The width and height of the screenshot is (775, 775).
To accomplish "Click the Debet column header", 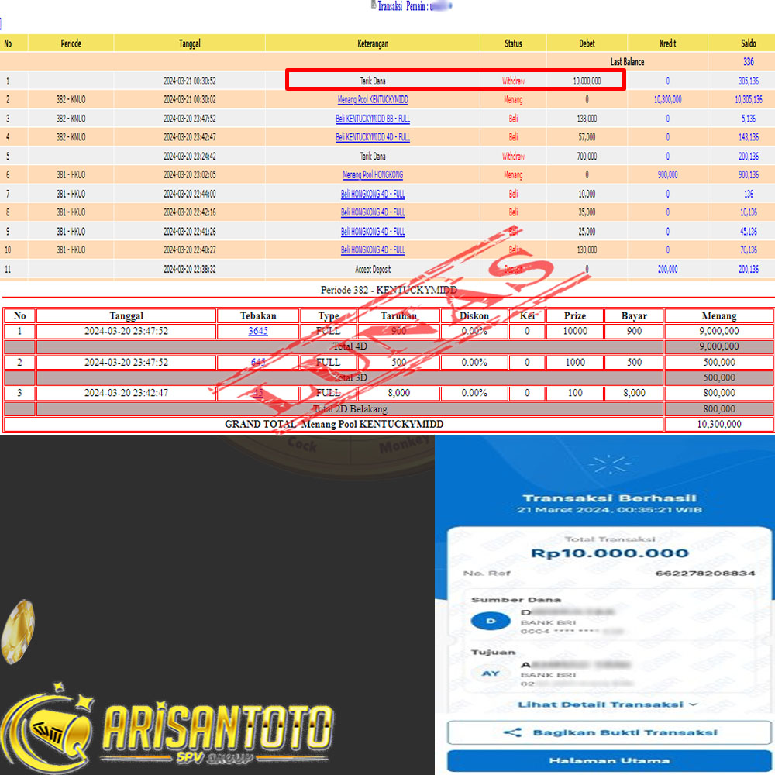I will tap(587, 43).
